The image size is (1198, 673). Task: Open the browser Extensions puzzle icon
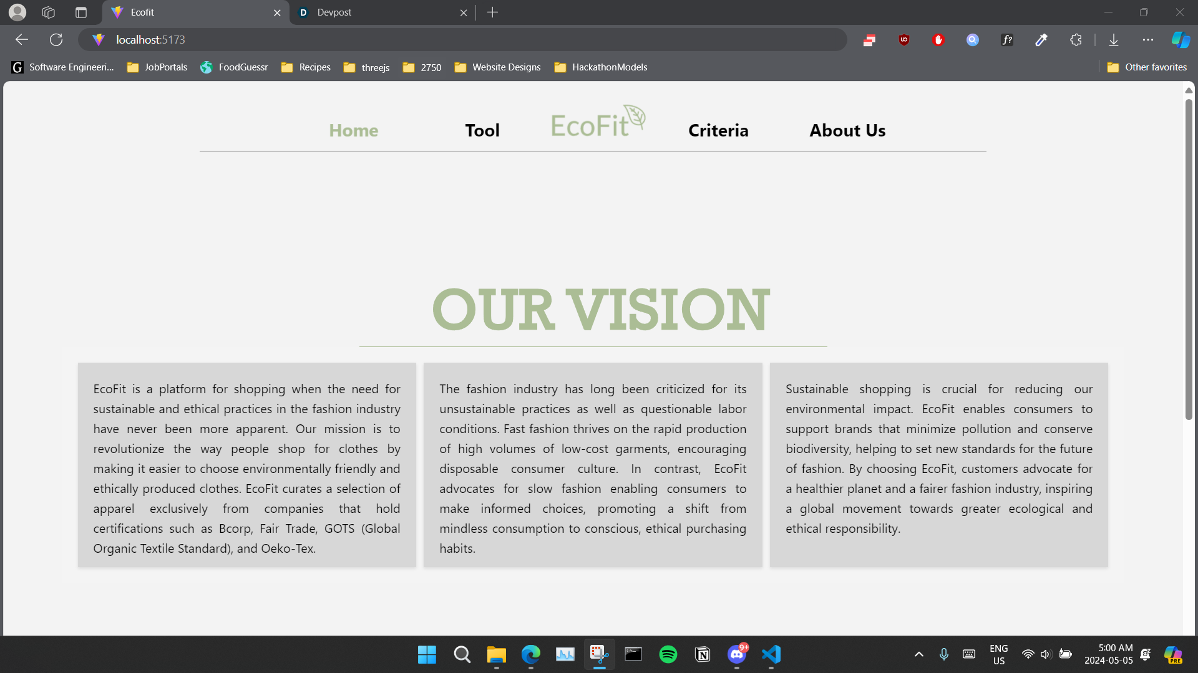pos(1076,40)
